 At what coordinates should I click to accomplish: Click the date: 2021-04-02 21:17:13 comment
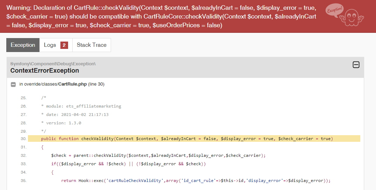[x=75, y=115]
